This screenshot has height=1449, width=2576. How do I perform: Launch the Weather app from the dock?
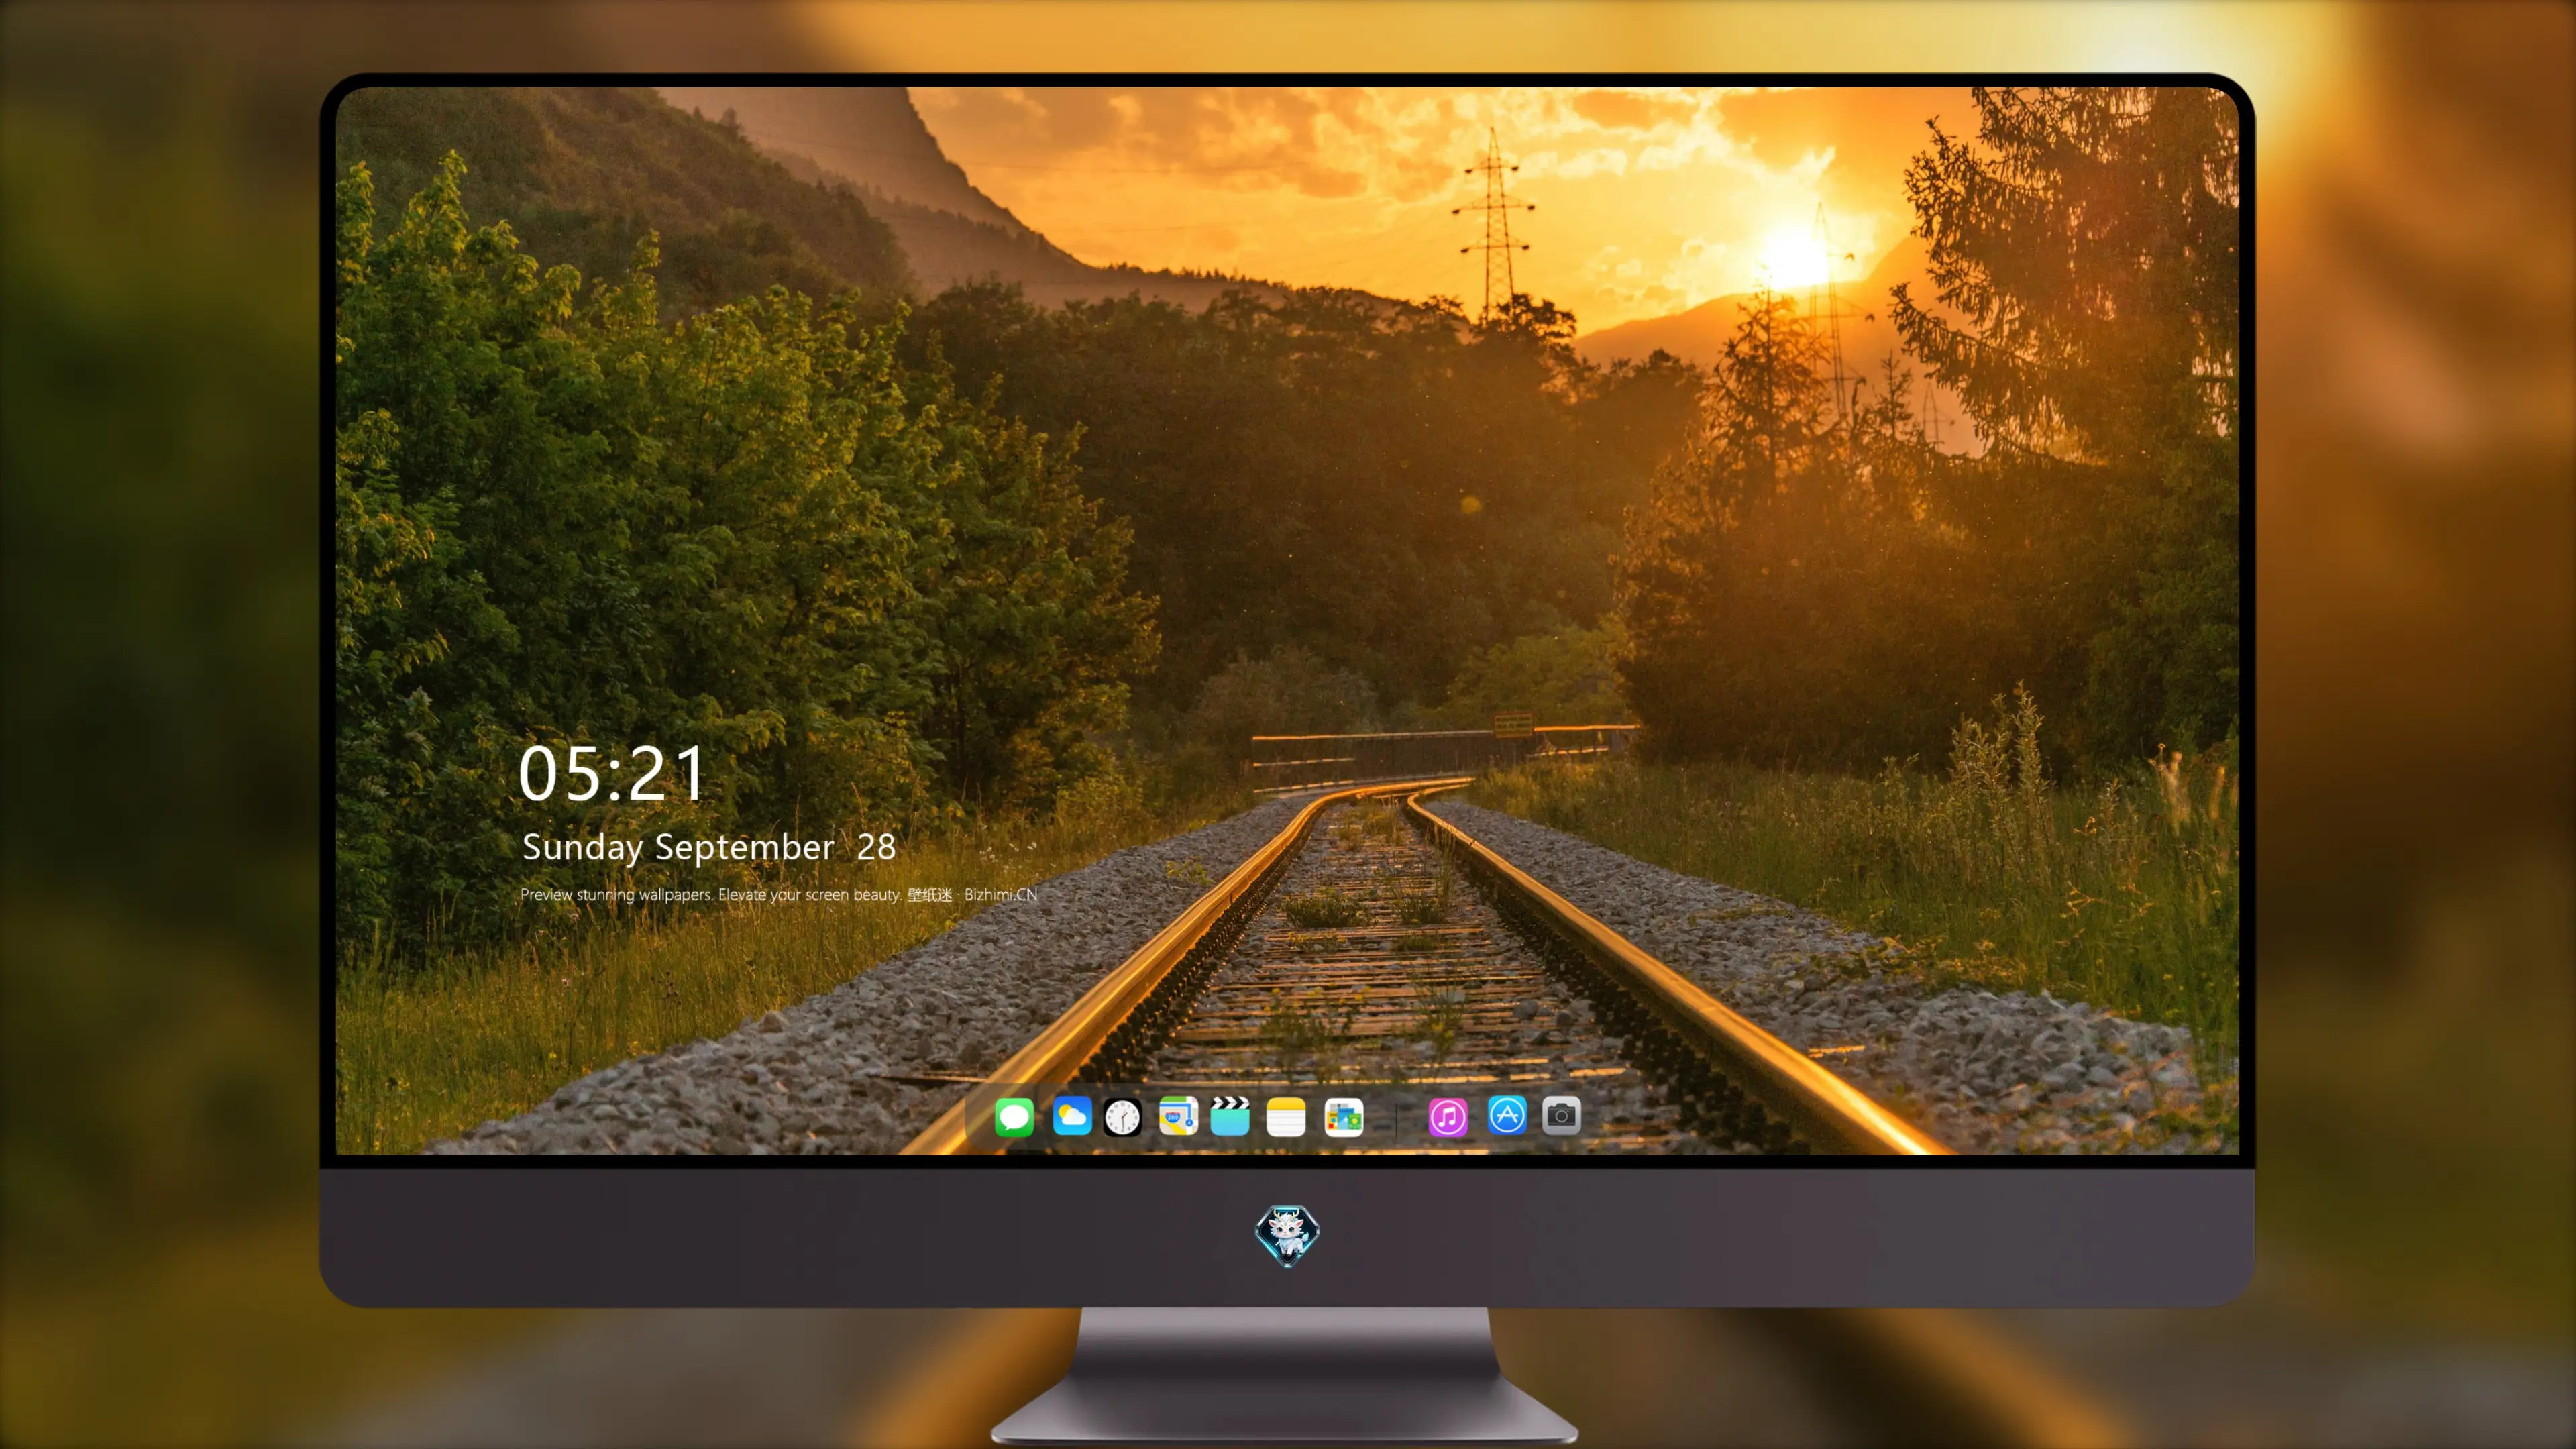coord(1072,1116)
